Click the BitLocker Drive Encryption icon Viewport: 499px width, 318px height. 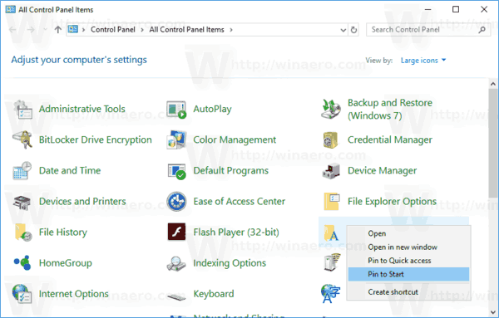coord(22,139)
